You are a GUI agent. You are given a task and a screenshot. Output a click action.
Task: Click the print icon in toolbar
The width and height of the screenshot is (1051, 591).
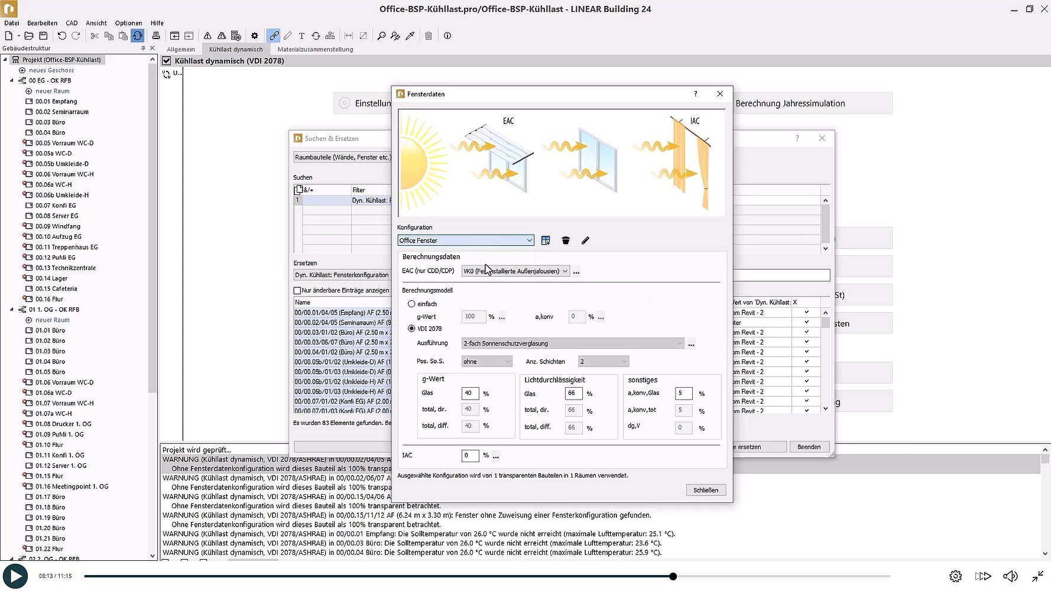(156, 36)
